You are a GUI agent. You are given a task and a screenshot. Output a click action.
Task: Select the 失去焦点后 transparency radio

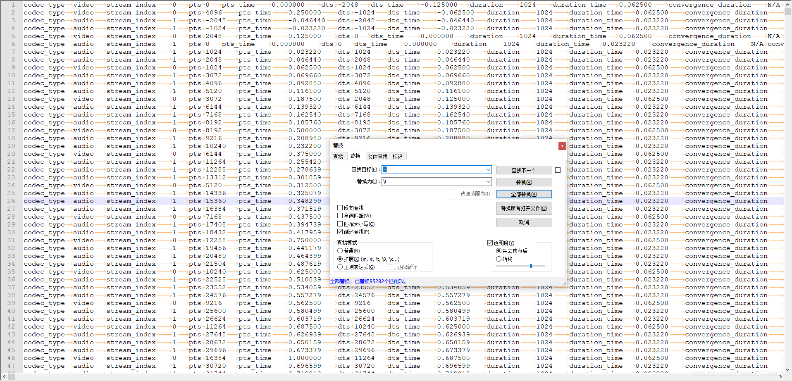coord(499,251)
